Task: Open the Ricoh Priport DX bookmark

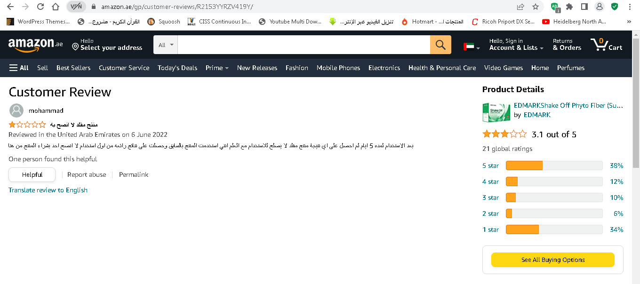Action: 503,22
